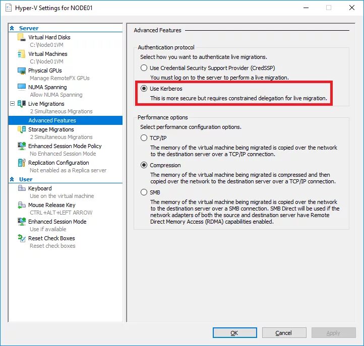Screen dimensions: 364x346
Task: Open Physical GPUs settings
Action: coord(45,71)
